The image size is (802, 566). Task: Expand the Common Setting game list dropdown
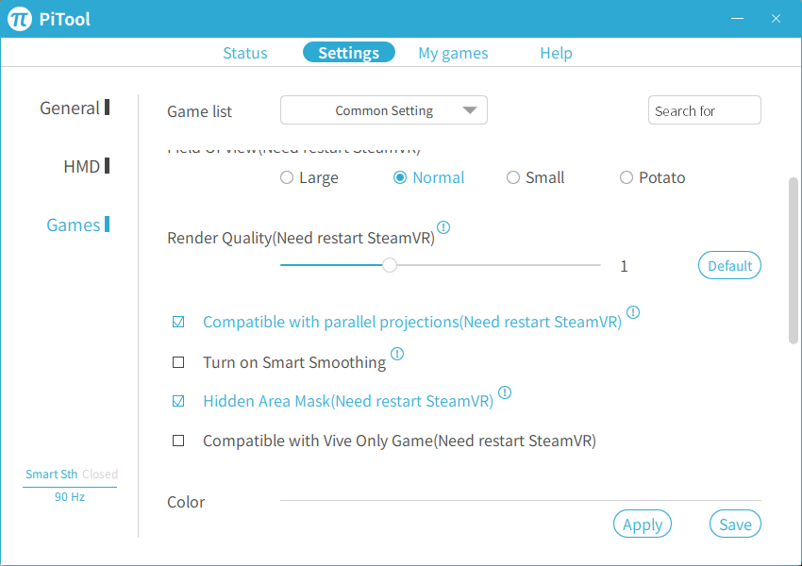[x=384, y=110]
